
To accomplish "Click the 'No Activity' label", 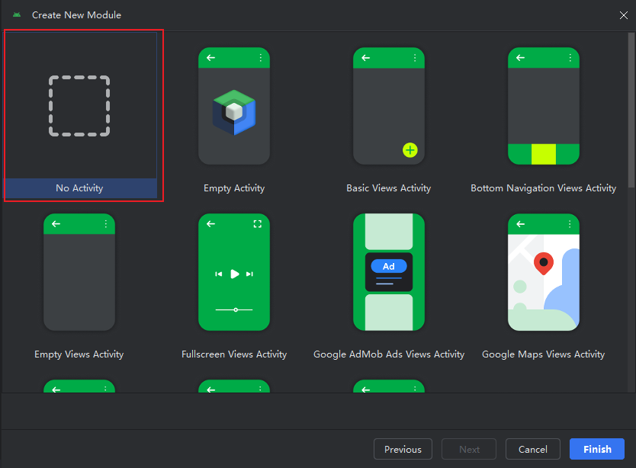I will (x=79, y=188).
